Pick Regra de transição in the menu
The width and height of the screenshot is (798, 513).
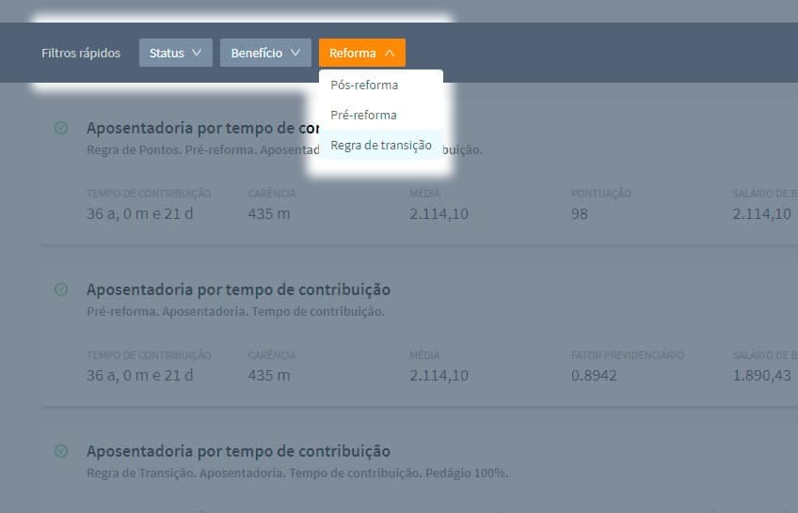381,146
